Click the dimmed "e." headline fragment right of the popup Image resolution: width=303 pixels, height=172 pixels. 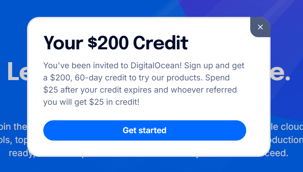(281, 72)
